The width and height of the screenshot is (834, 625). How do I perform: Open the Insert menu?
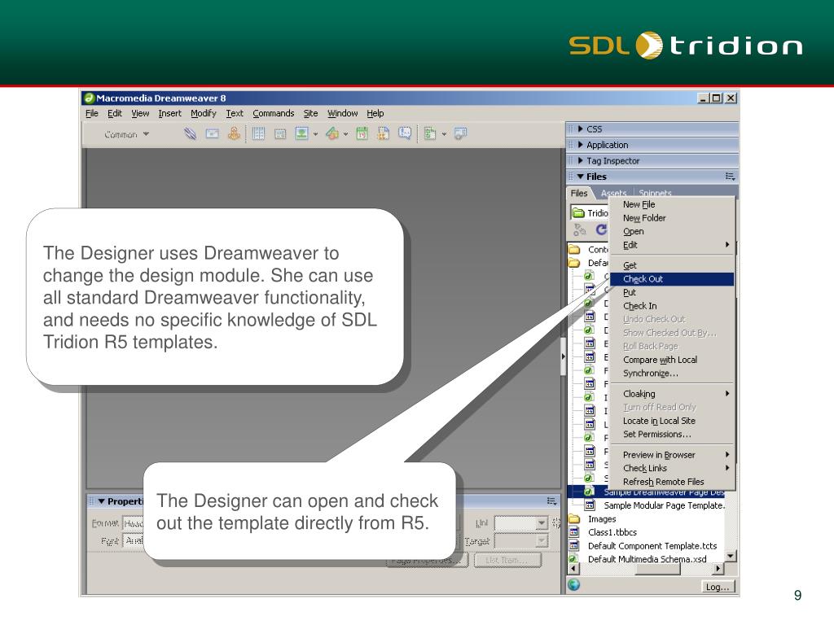(x=169, y=113)
